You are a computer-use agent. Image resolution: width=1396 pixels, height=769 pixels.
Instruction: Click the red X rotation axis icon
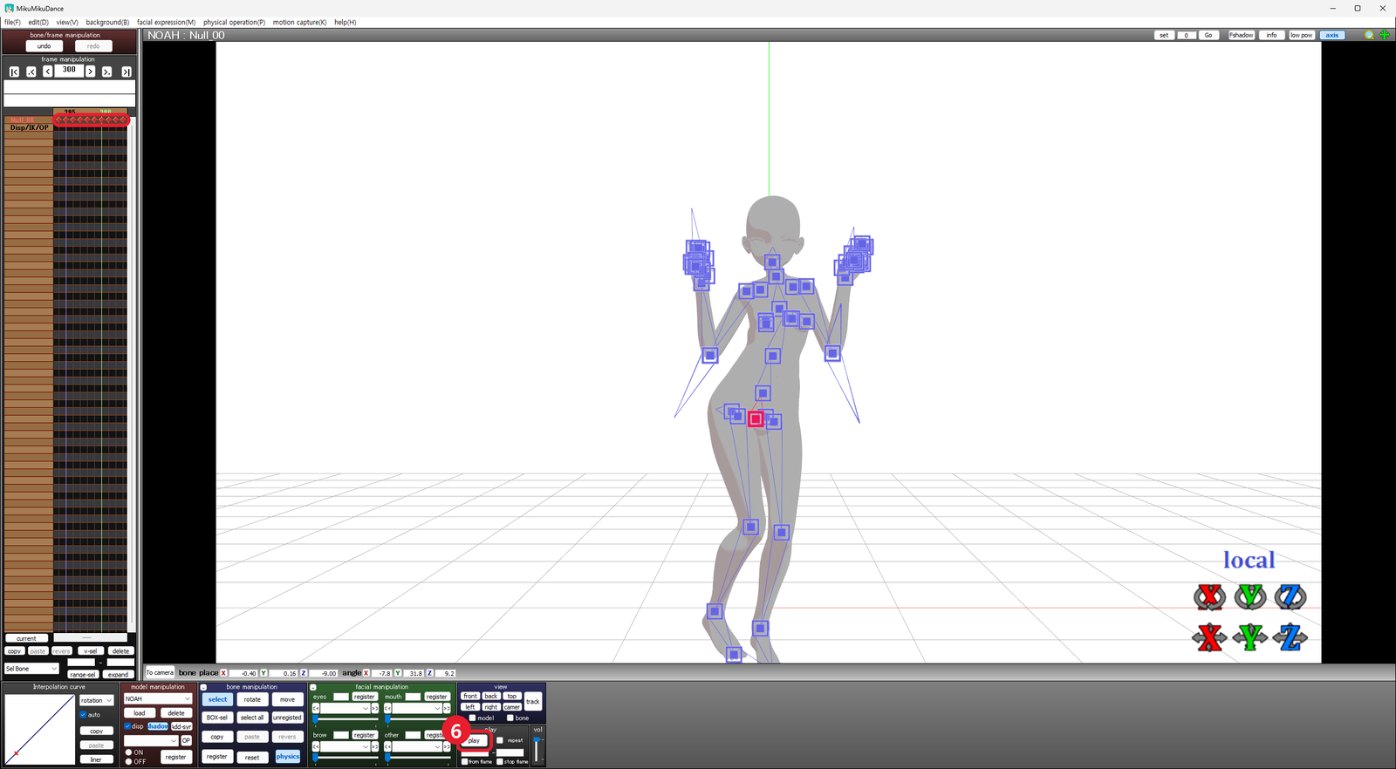tap(1209, 597)
